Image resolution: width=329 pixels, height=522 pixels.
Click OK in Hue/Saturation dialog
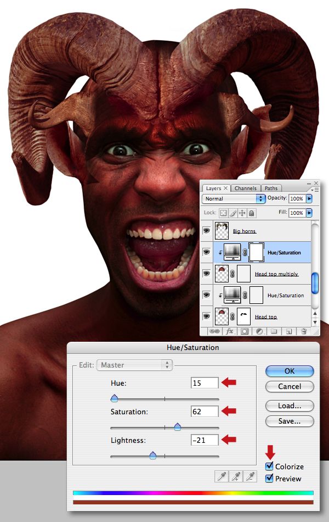(290, 371)
